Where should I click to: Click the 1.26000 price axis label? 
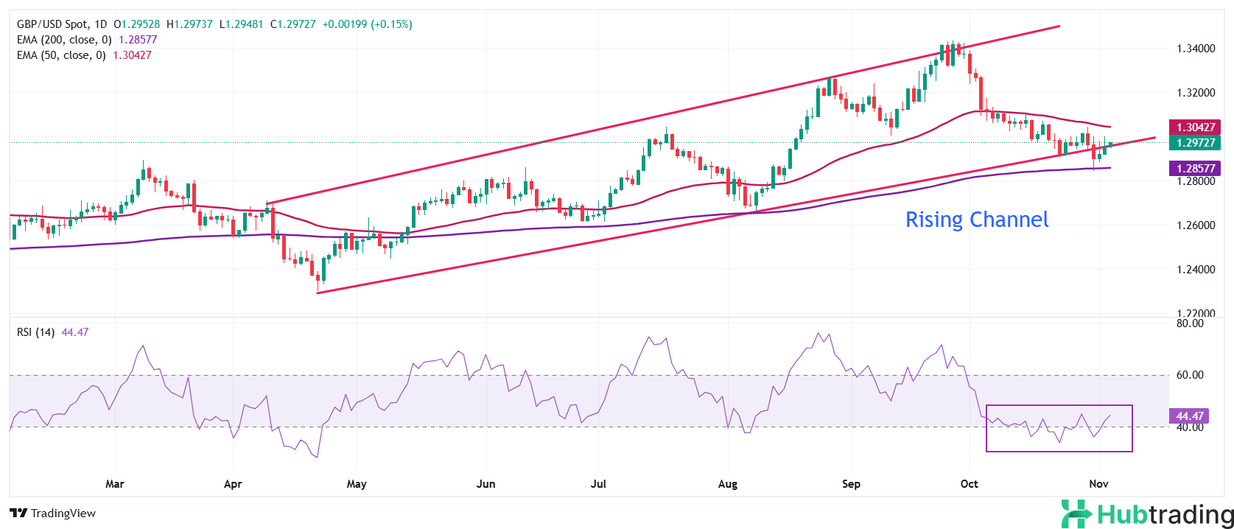pyautogui.click(x=1195, y=225)
